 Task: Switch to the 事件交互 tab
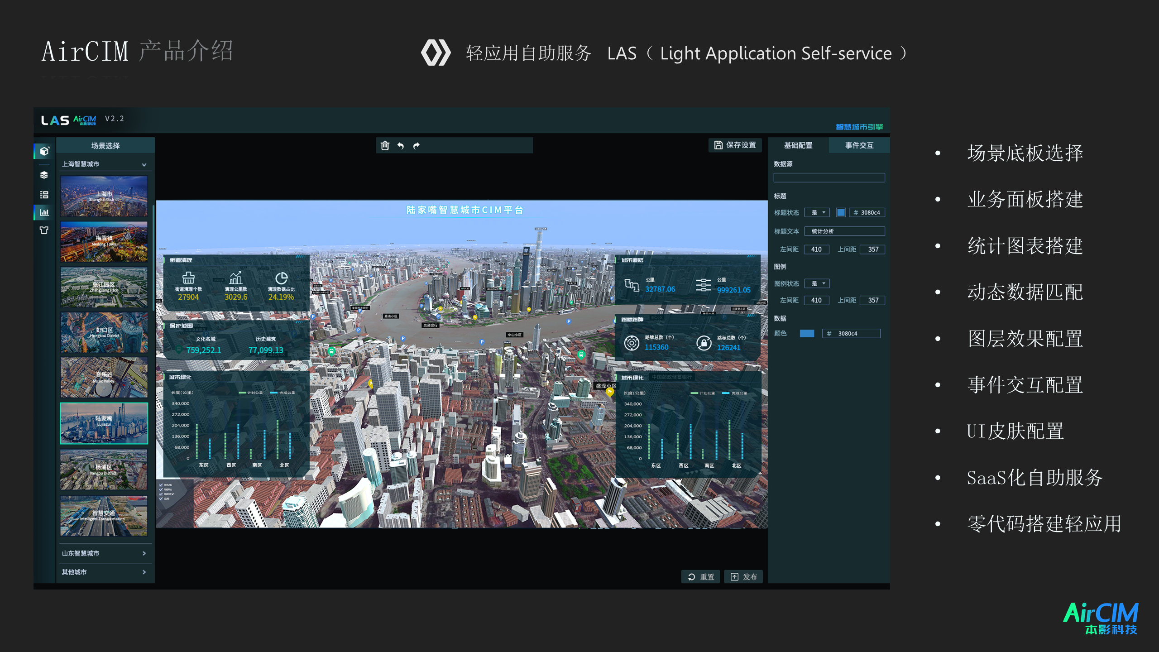(x=859, y=145)
